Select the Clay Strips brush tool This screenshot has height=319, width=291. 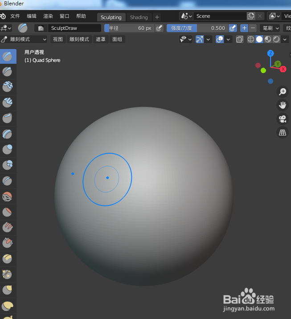[8, 102]
